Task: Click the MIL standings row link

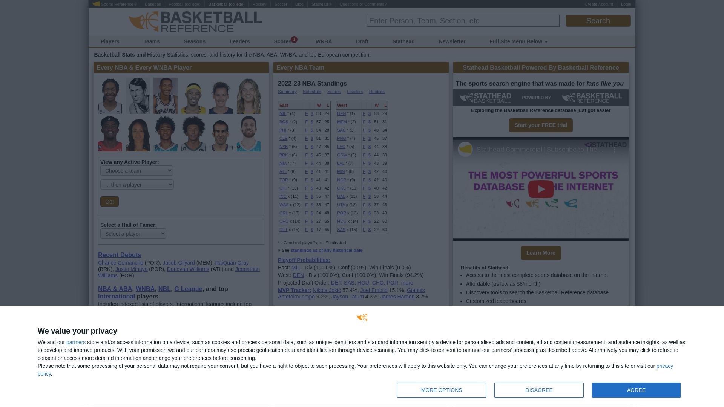Action: [282, 113]
